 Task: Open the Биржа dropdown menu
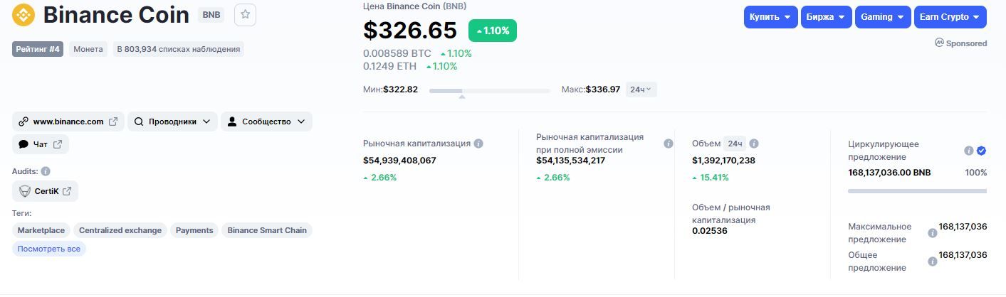[826, 17]
